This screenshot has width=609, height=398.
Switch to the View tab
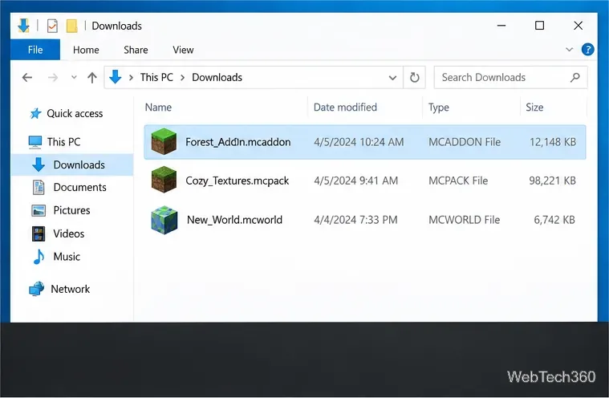click(183, 50)
